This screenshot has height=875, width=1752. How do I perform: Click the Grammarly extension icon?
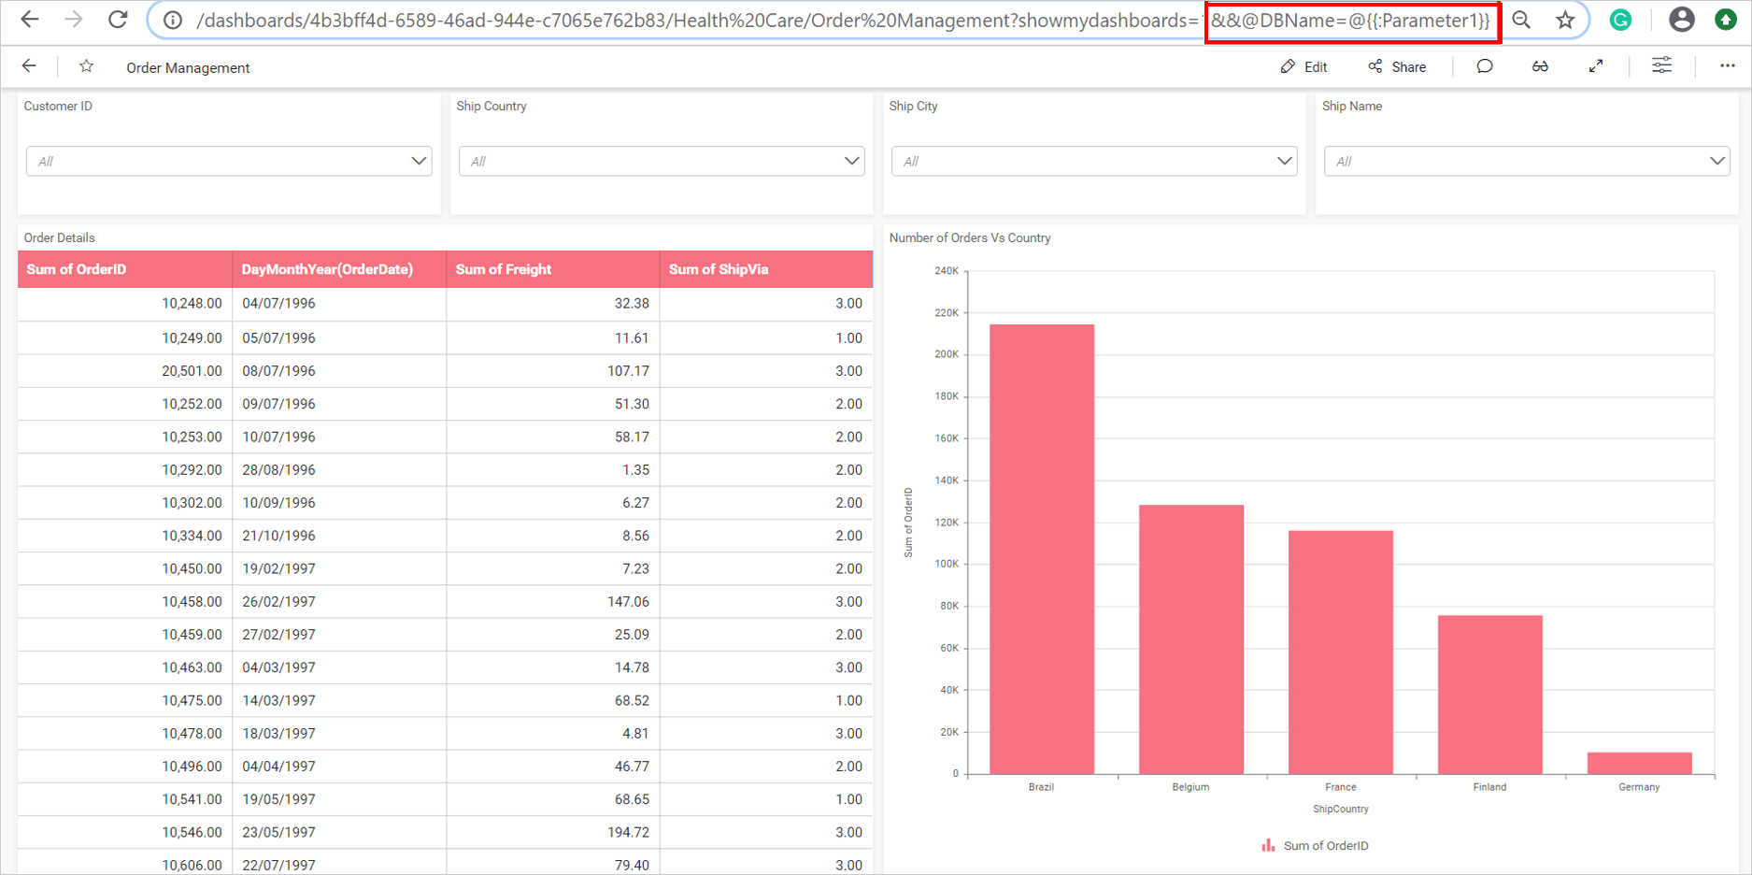(x=1621, y=19)
